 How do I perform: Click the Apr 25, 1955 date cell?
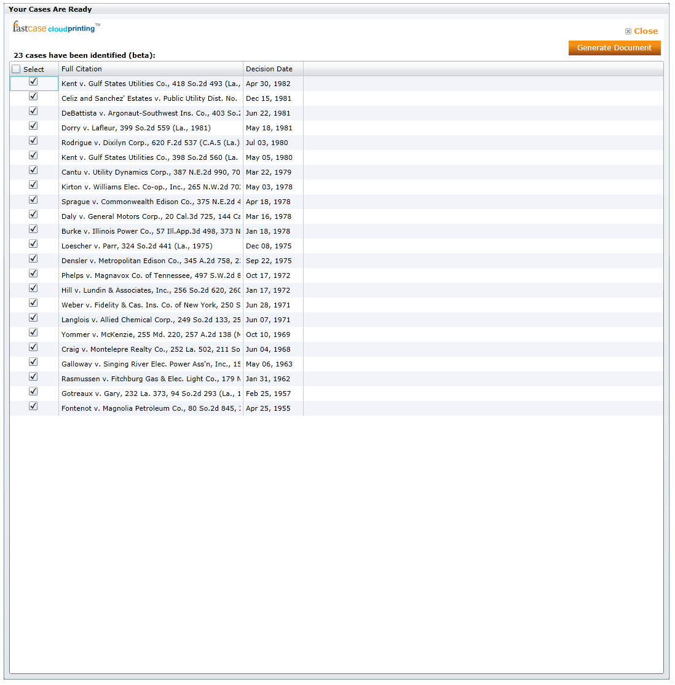click(273, 408)
